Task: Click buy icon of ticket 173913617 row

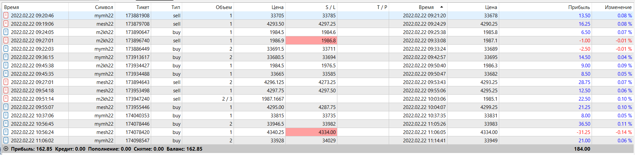Action: 6,57
